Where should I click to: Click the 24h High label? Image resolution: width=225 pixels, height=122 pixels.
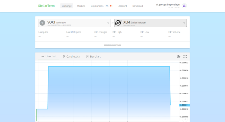pyautogui.click(x=117, y=32)
